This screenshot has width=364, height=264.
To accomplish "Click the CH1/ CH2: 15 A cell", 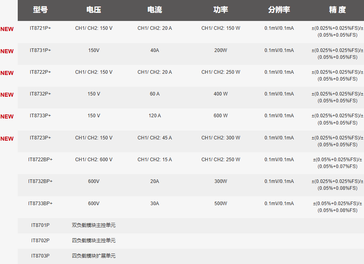I will click(x=155, y=160).
